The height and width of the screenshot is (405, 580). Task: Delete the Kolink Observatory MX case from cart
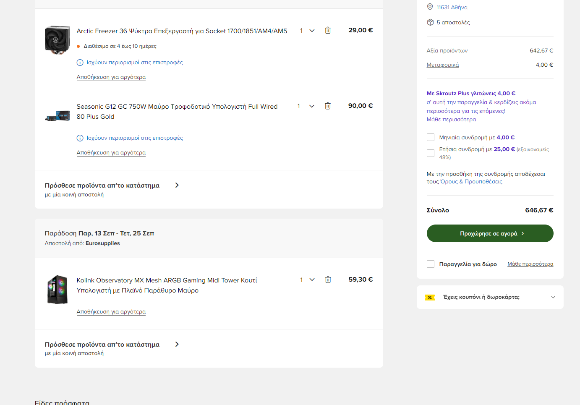pos(328,280)
